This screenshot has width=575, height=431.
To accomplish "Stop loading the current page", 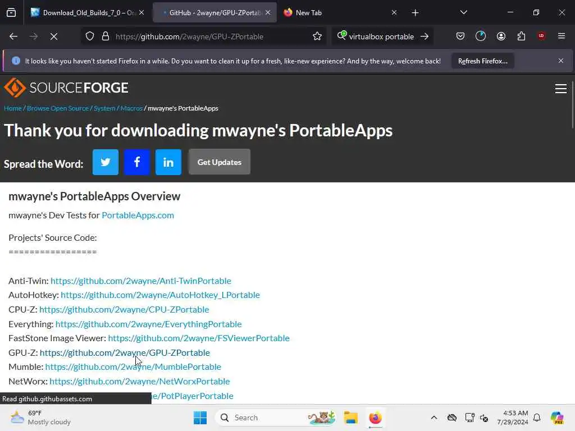I will click(x=53, y=36).
